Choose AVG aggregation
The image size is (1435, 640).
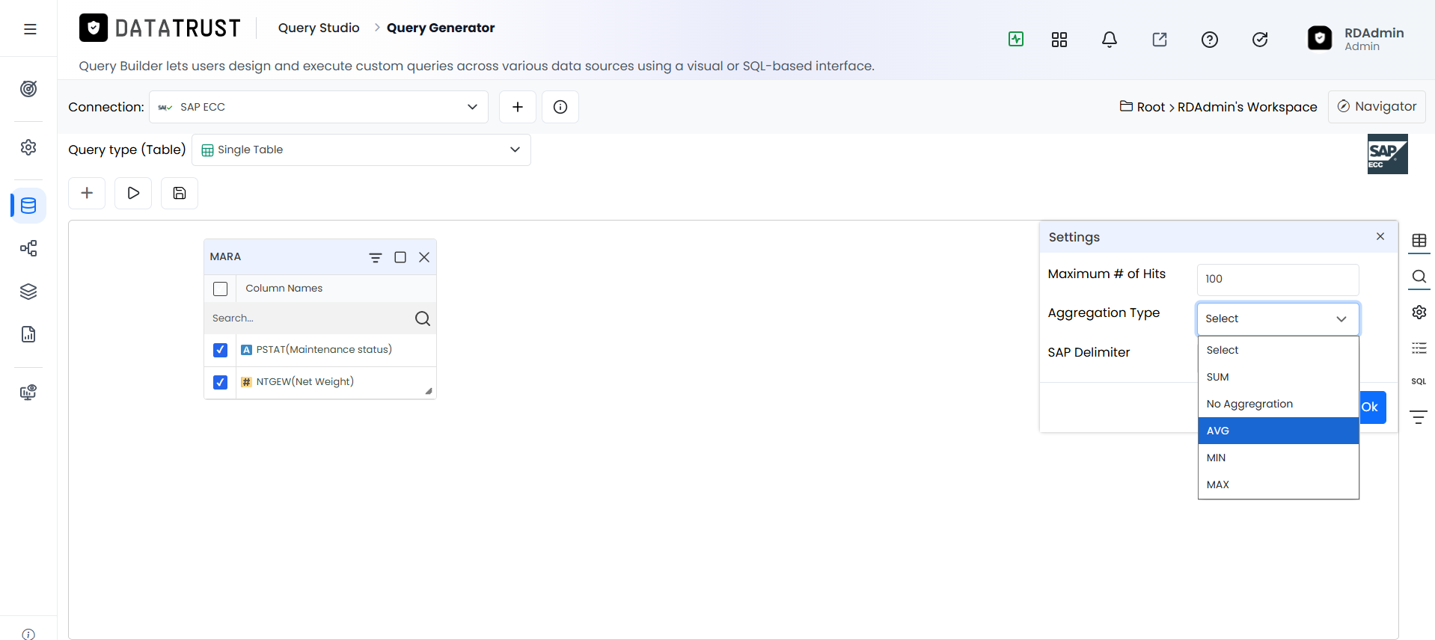coord(1278,431)
